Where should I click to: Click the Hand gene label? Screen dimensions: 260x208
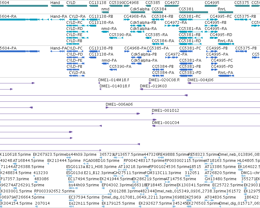pyautogui.click(x=55, y=3)
